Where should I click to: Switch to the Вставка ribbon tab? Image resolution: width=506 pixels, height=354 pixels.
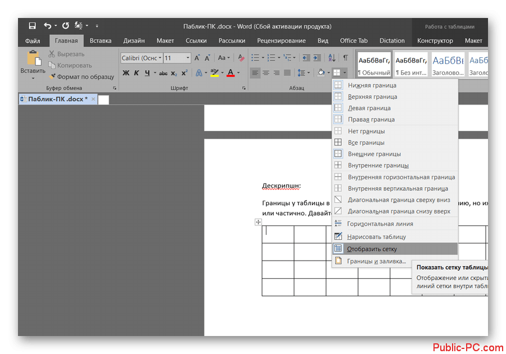(x=101, y=40)
